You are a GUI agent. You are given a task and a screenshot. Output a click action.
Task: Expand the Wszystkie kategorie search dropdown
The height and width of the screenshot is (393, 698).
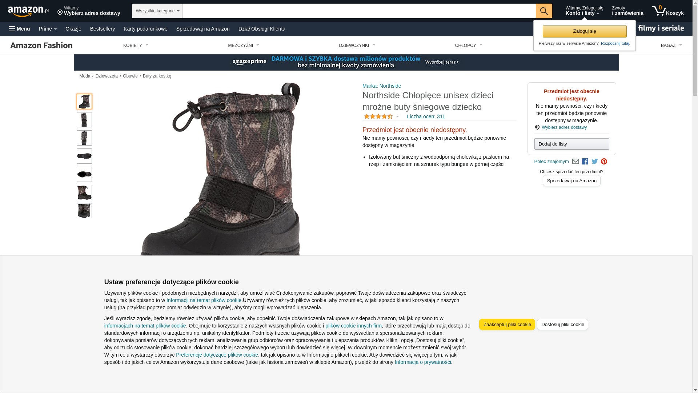pyautogui.click(x=157, y=11)
